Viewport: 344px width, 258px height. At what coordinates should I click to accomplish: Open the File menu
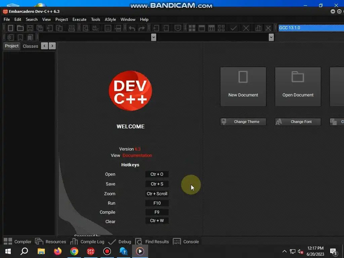pyautogui.click(x=7, y=19)
